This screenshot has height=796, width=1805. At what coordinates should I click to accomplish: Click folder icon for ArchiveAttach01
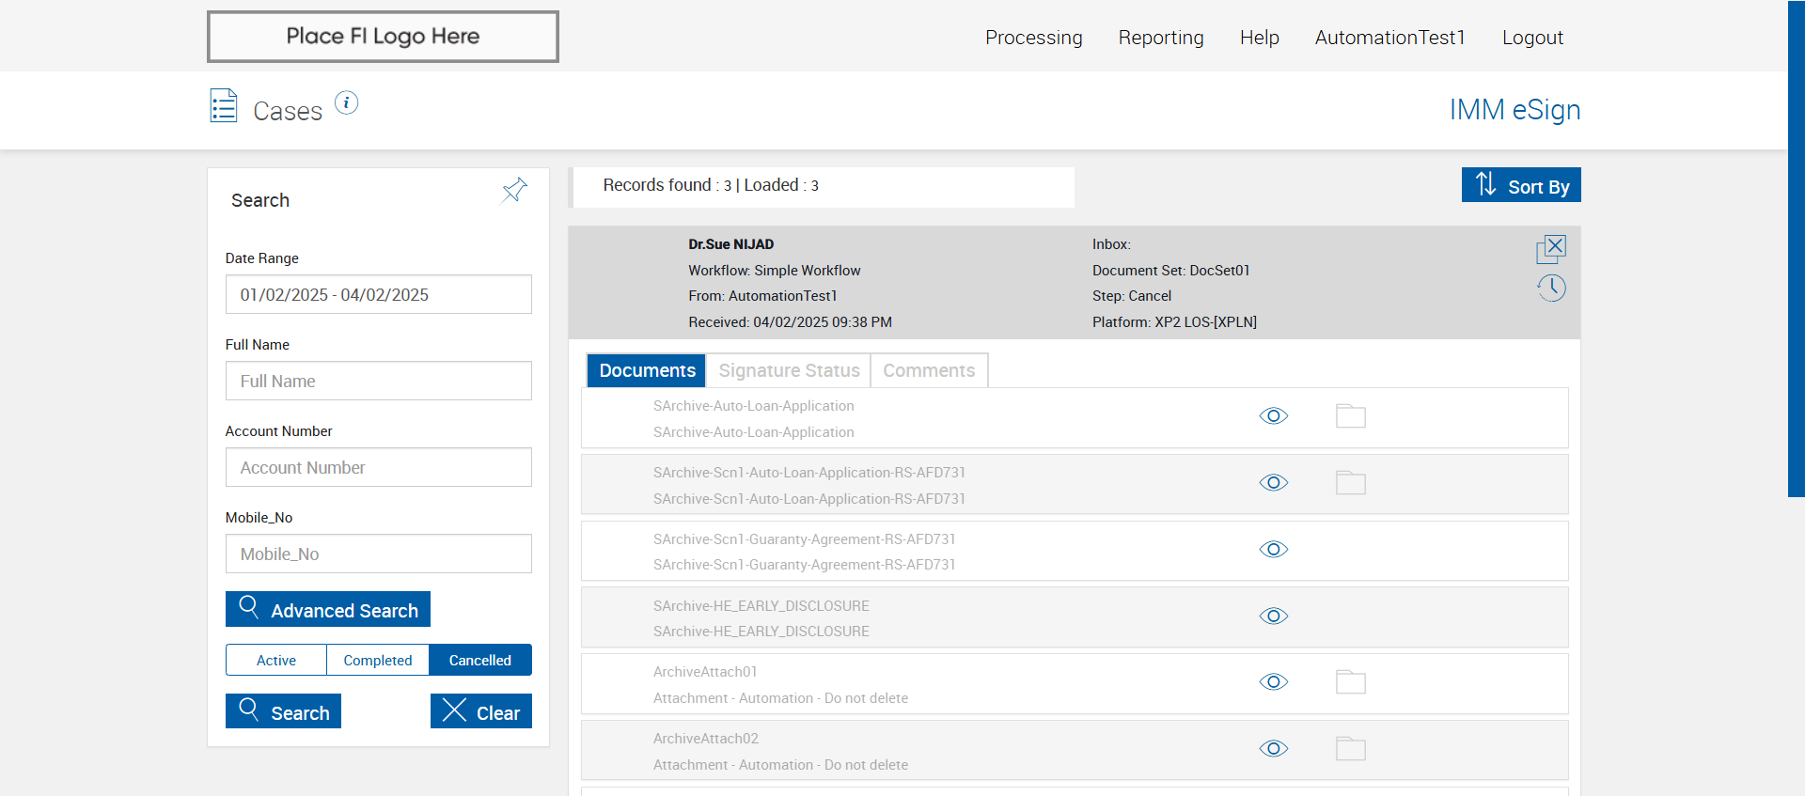pyautogui.click(x=1350, y=682)
